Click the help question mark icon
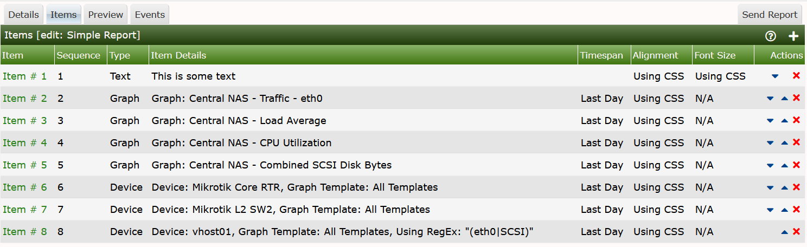The height and width of the screenshot is (247, 807). [x=770, y=36]
